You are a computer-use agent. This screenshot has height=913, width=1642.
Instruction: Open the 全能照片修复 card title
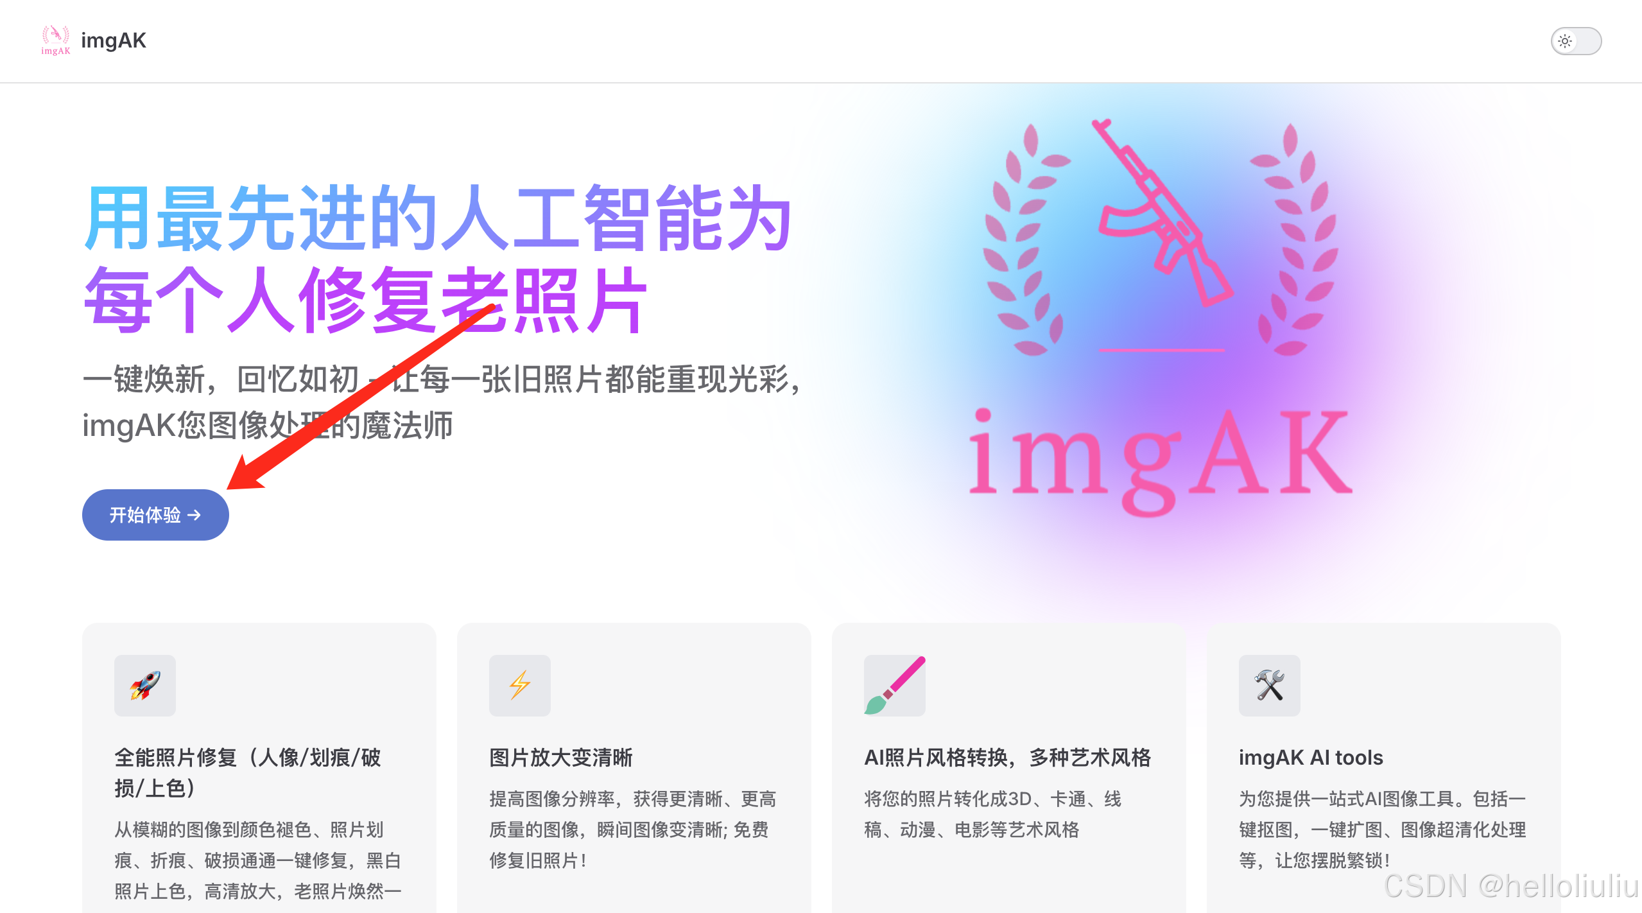(x=248, y=772)
